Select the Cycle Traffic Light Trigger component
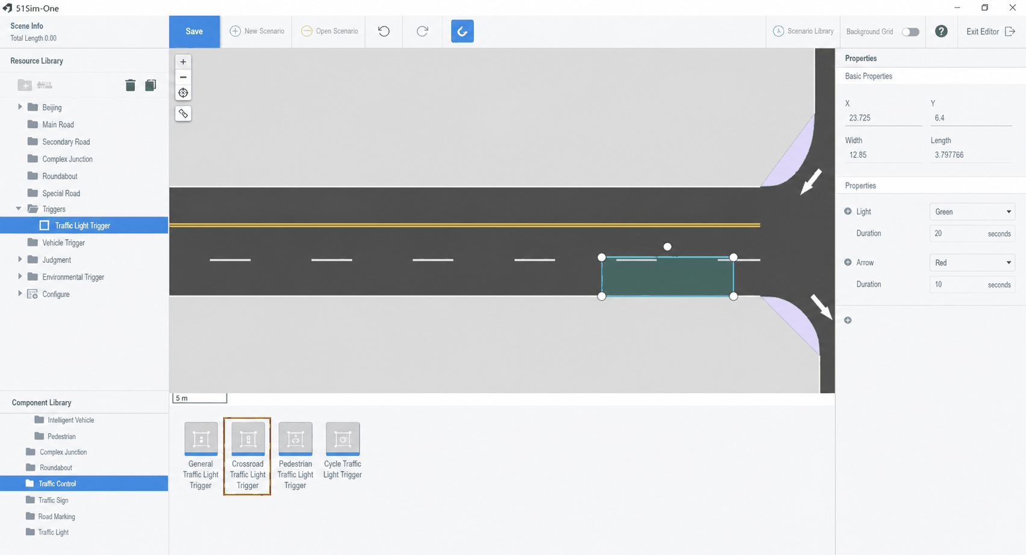This screenshot has height=555, width=1026. 343,451
